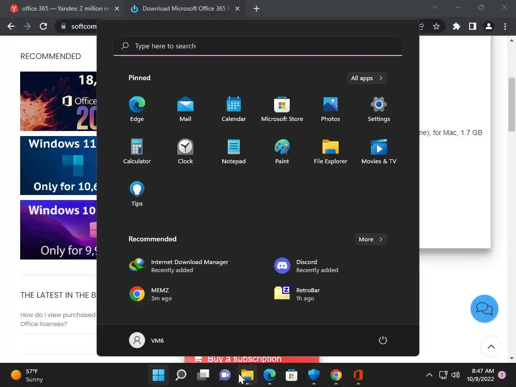Open Chrome Extensions puzzle icon
The width and height of the screenshot is (516, 387).
(457, 26)
